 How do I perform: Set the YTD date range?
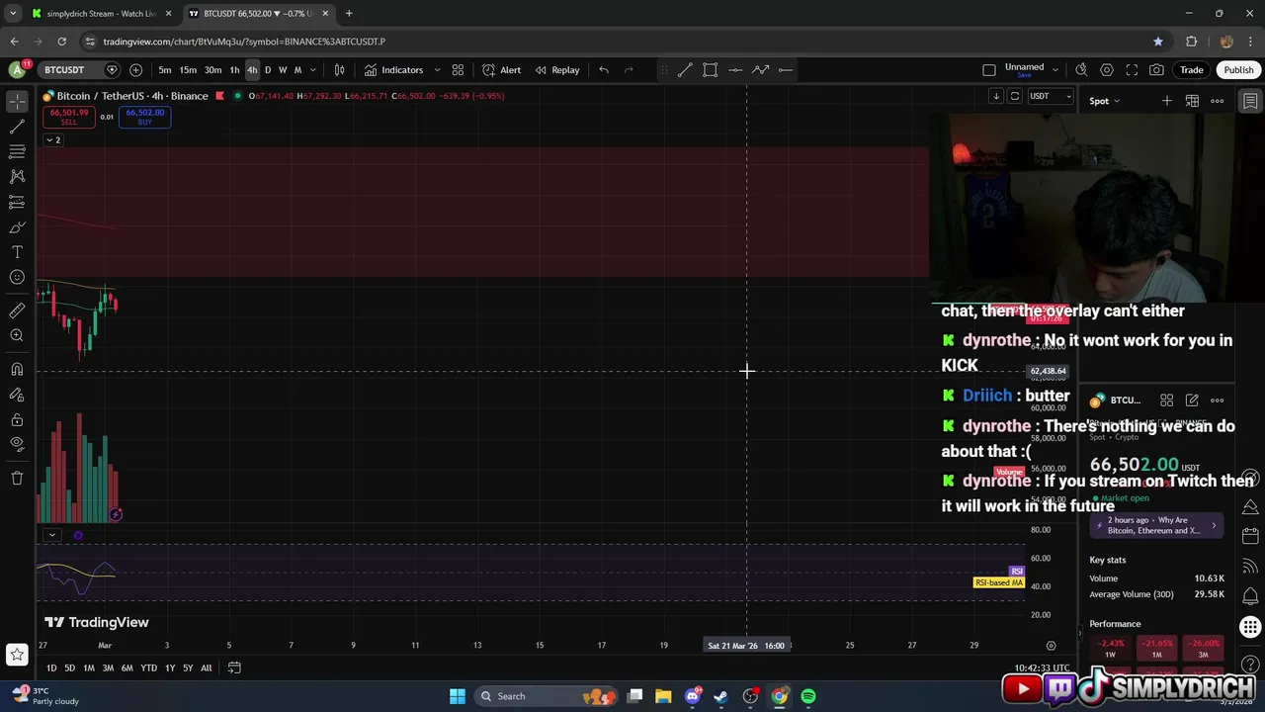pos(148,668)
